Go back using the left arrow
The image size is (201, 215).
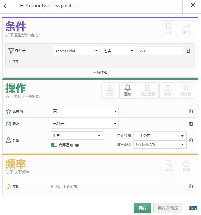pos(5,6)
